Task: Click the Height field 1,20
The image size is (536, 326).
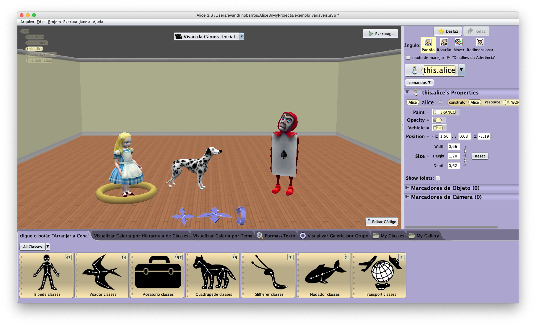Action: click(454, 156)
